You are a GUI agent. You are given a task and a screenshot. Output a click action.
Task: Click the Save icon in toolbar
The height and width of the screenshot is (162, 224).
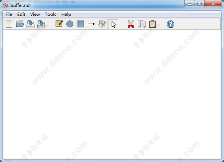pos(31,24)
